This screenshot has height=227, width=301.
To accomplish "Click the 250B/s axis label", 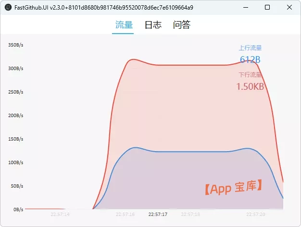I will click(16, 92).
